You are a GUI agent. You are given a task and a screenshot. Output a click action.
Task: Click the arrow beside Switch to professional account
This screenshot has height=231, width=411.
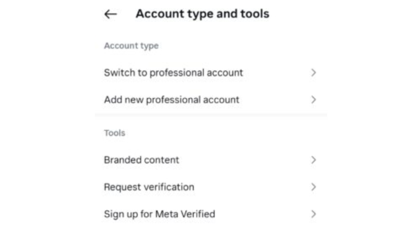coord(314,73)
